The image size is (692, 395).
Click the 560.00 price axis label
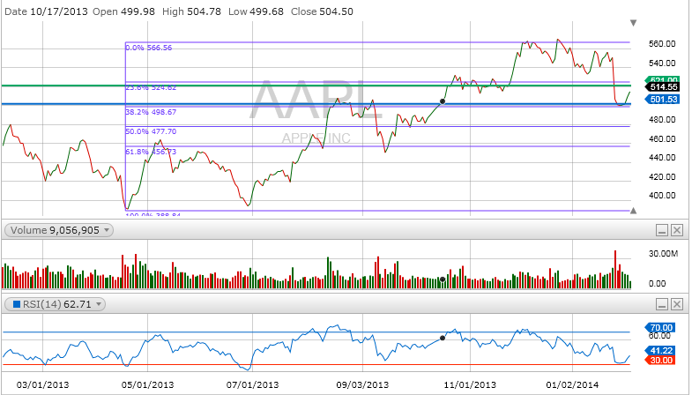click(x=662, y=44)
